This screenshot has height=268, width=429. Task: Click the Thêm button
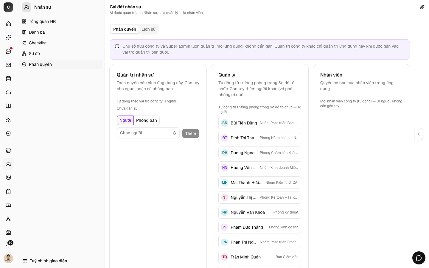pos(191,133)
